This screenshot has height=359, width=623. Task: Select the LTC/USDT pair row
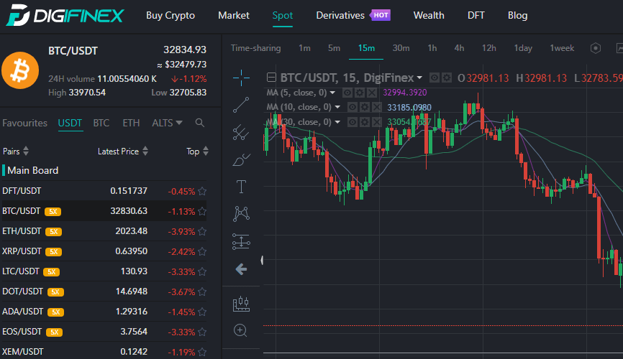click(x=104, y=271)
